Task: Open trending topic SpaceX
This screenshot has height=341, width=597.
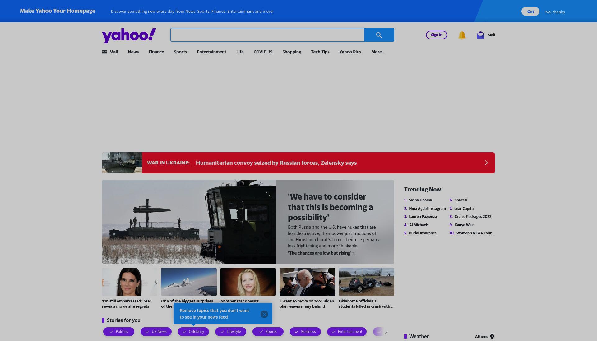Action: pyautogui.click(x=460, y=200)
